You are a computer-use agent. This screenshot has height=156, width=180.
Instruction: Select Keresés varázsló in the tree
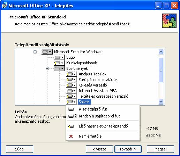[93, 85]
